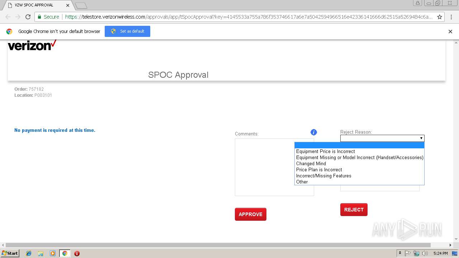Click 'Set as default' button

127,31
